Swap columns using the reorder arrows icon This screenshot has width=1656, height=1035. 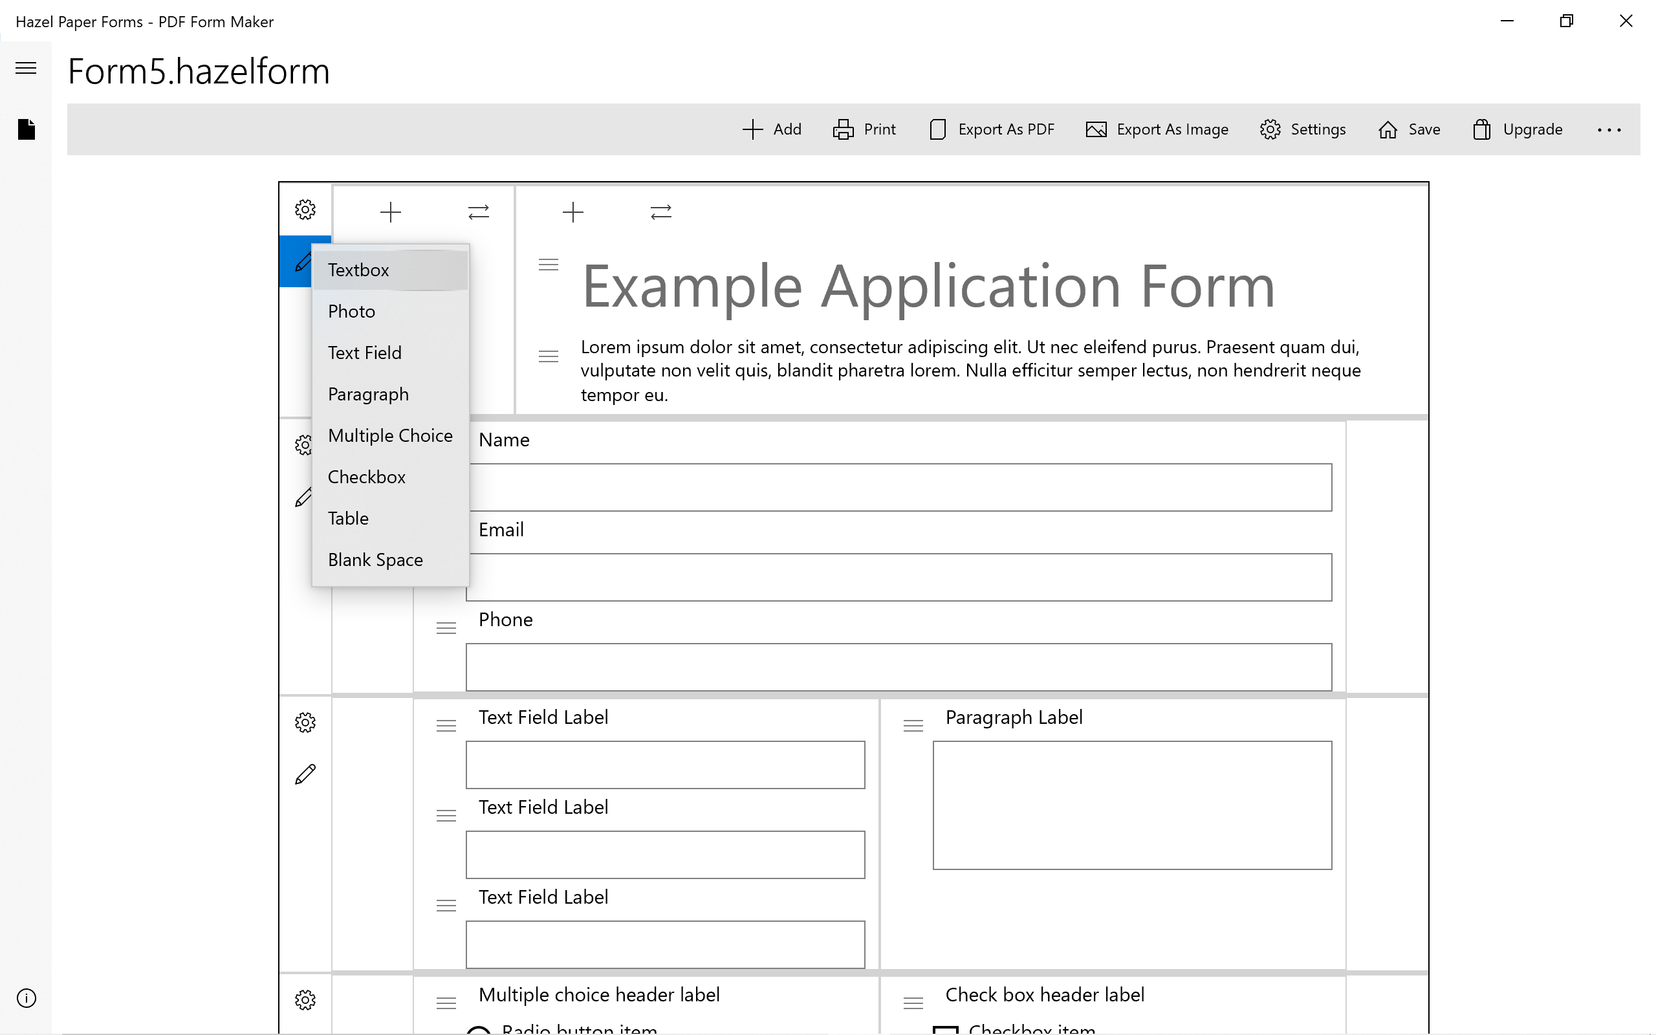(x=478, y=212)
